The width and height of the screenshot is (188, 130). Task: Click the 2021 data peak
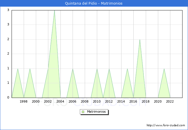pyautogui.click(x=164, y=69)
